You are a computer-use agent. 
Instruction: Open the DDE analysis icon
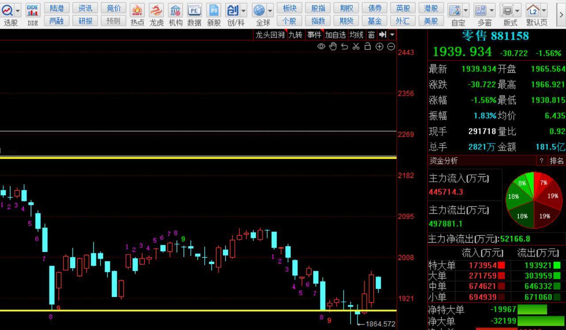33,10
